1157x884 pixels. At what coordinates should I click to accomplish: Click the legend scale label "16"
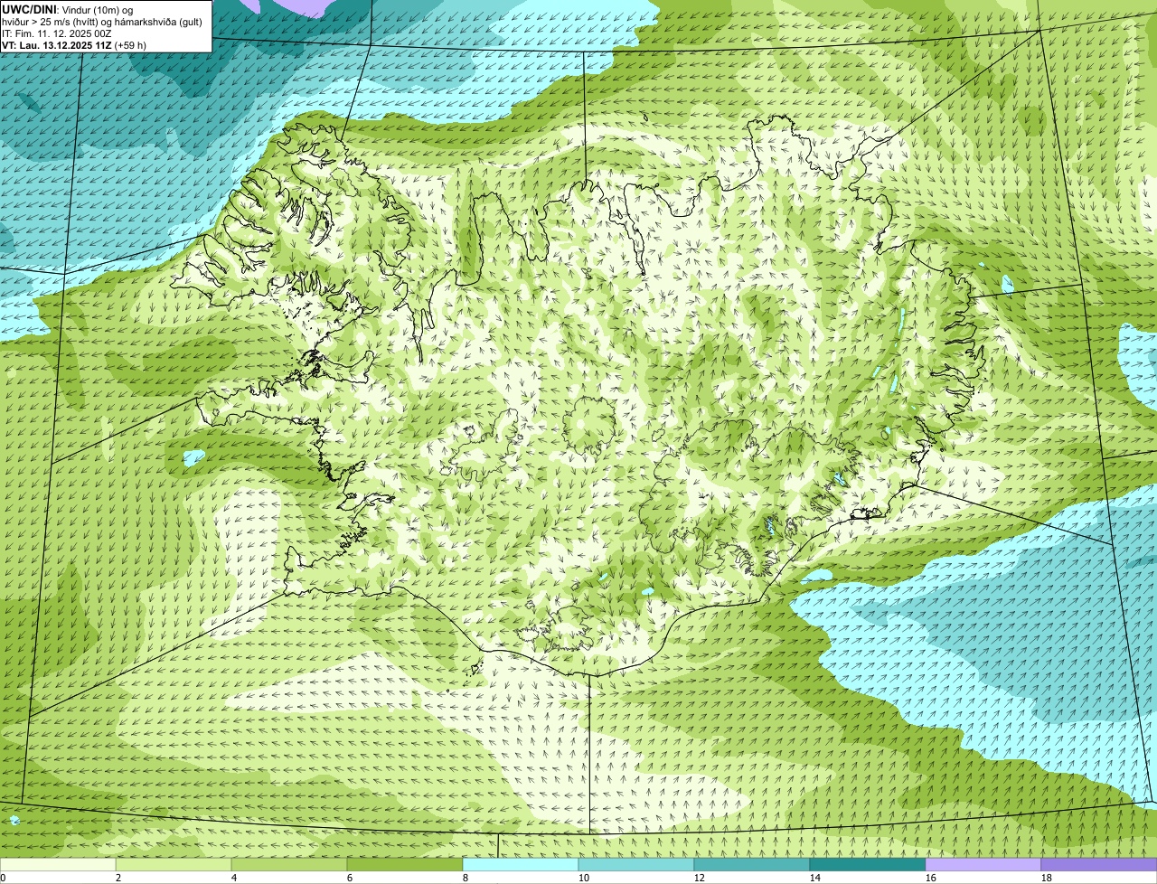coord(931,878)
